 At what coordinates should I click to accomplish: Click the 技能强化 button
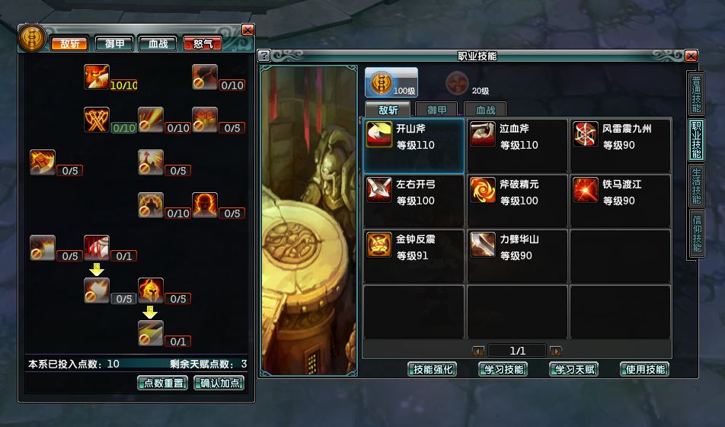coord(433,369)
